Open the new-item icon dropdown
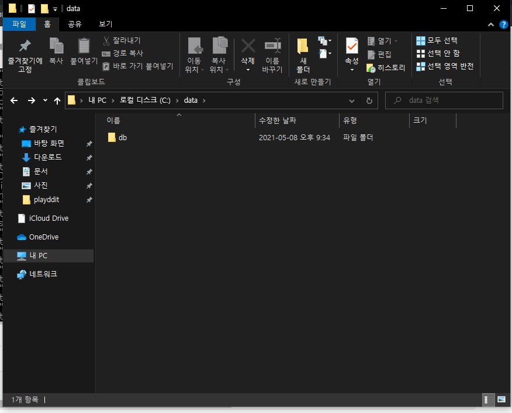512x413 pixels. [324, 41]
